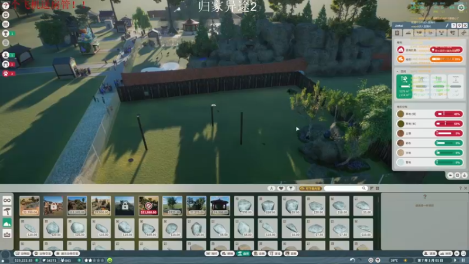Open the staff alerts icon in left sidebar
The image size is (469, 264).
click(x=5, y=55)
